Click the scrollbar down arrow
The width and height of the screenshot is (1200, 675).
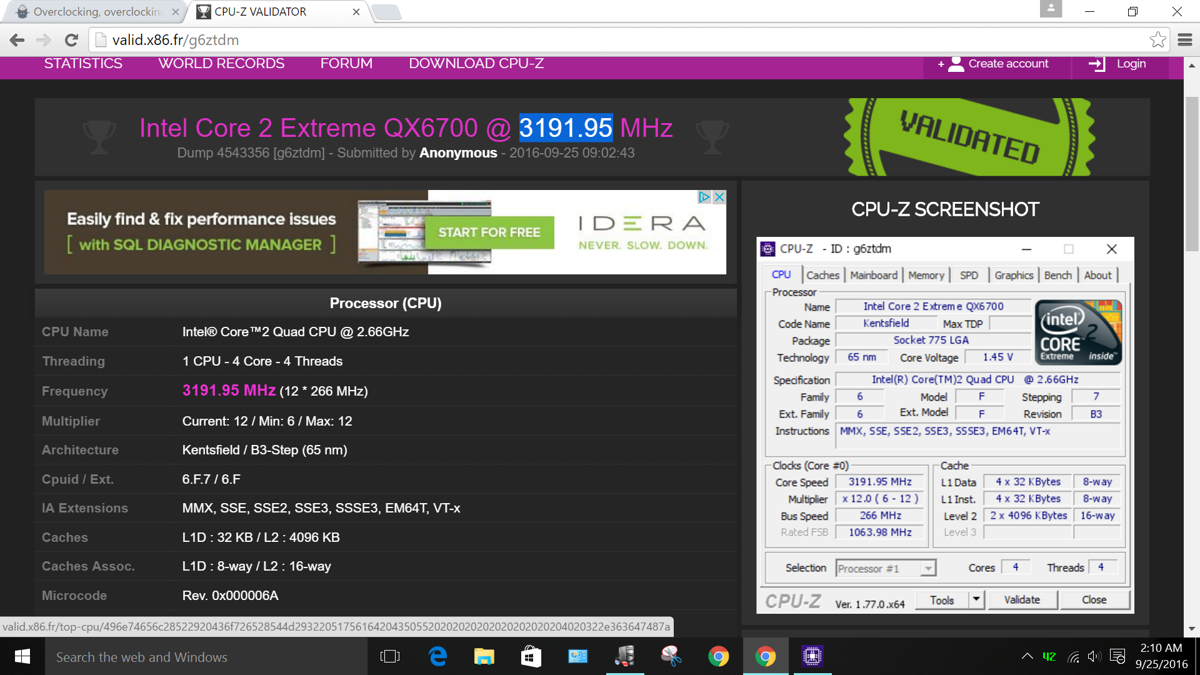(1192, 629)
